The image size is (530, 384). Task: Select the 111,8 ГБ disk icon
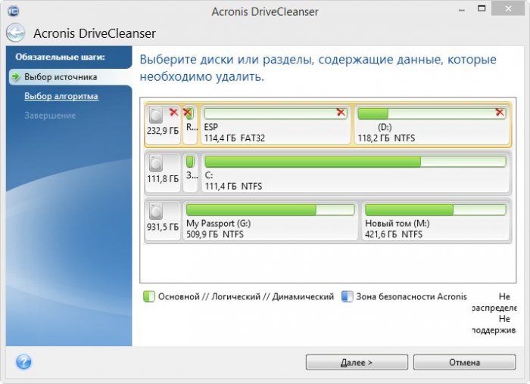tap(157, 164)
